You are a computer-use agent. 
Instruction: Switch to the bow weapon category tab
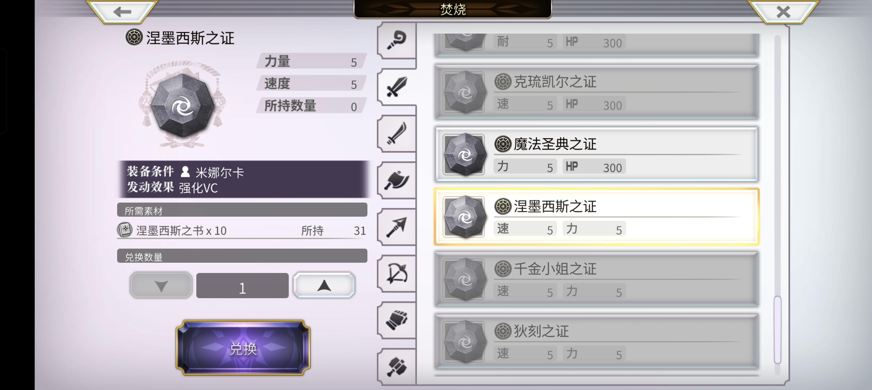click(x=396, y=274)
